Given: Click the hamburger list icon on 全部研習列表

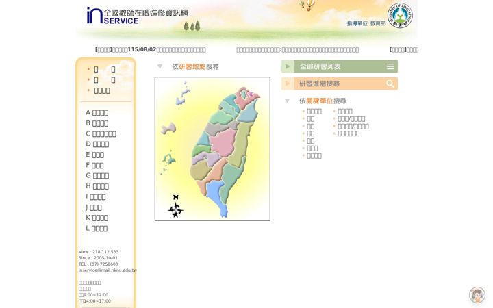Looking at the screenshot, I should pyautogui.click(x=390, y=66).
